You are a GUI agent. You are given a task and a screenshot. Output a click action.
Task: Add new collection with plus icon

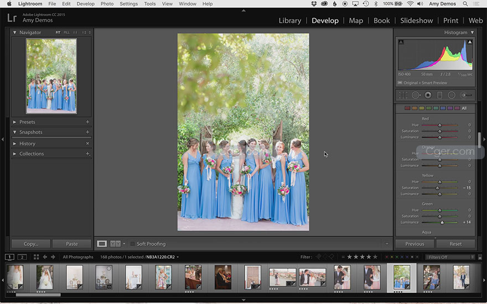pyautogui.click(x=87, y=154)
